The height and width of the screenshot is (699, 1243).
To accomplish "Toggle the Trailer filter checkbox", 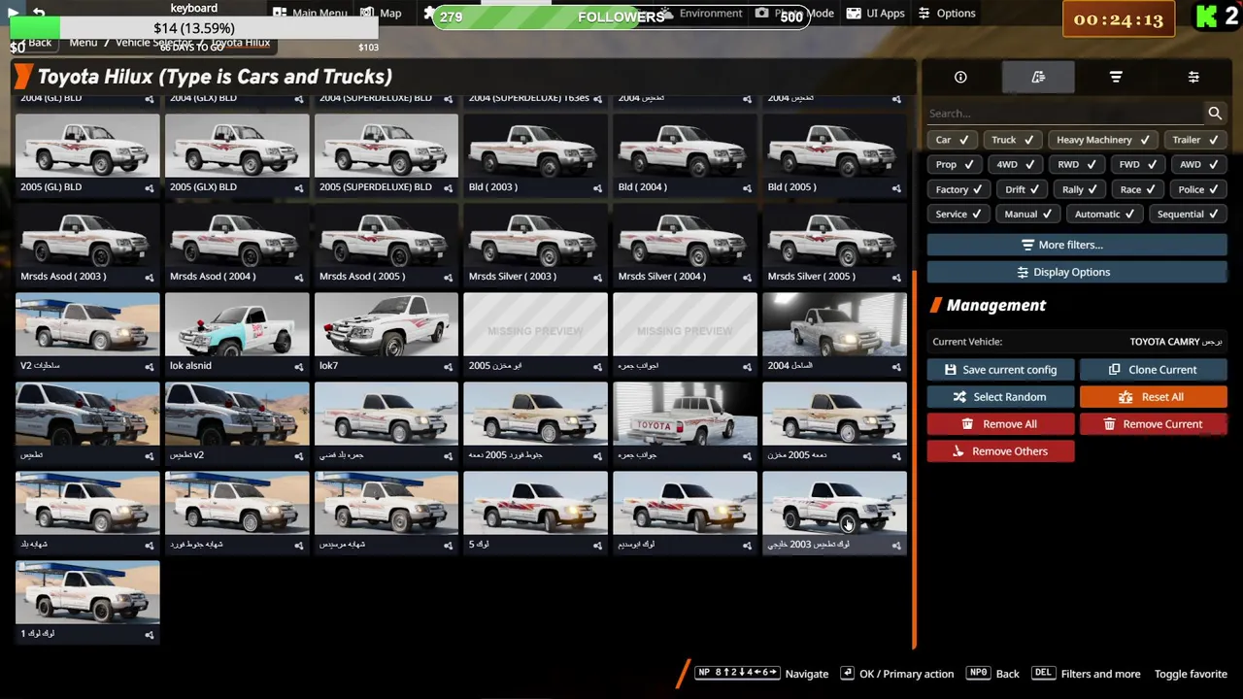I will click(x=1195, y=140).
